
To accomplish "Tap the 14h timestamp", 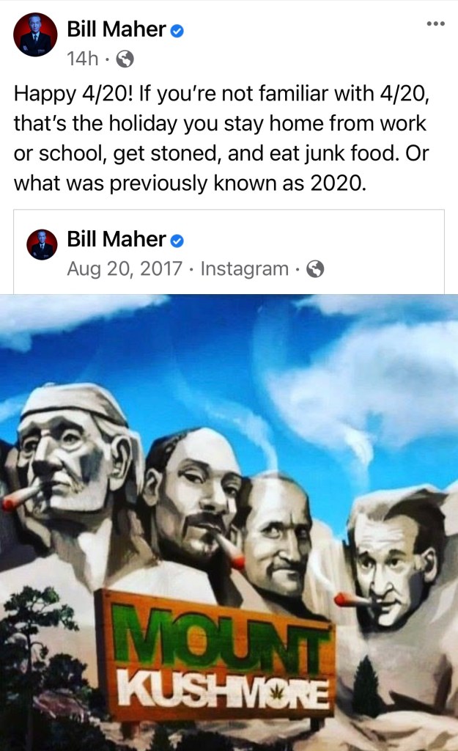I will (x=82, y=59).
